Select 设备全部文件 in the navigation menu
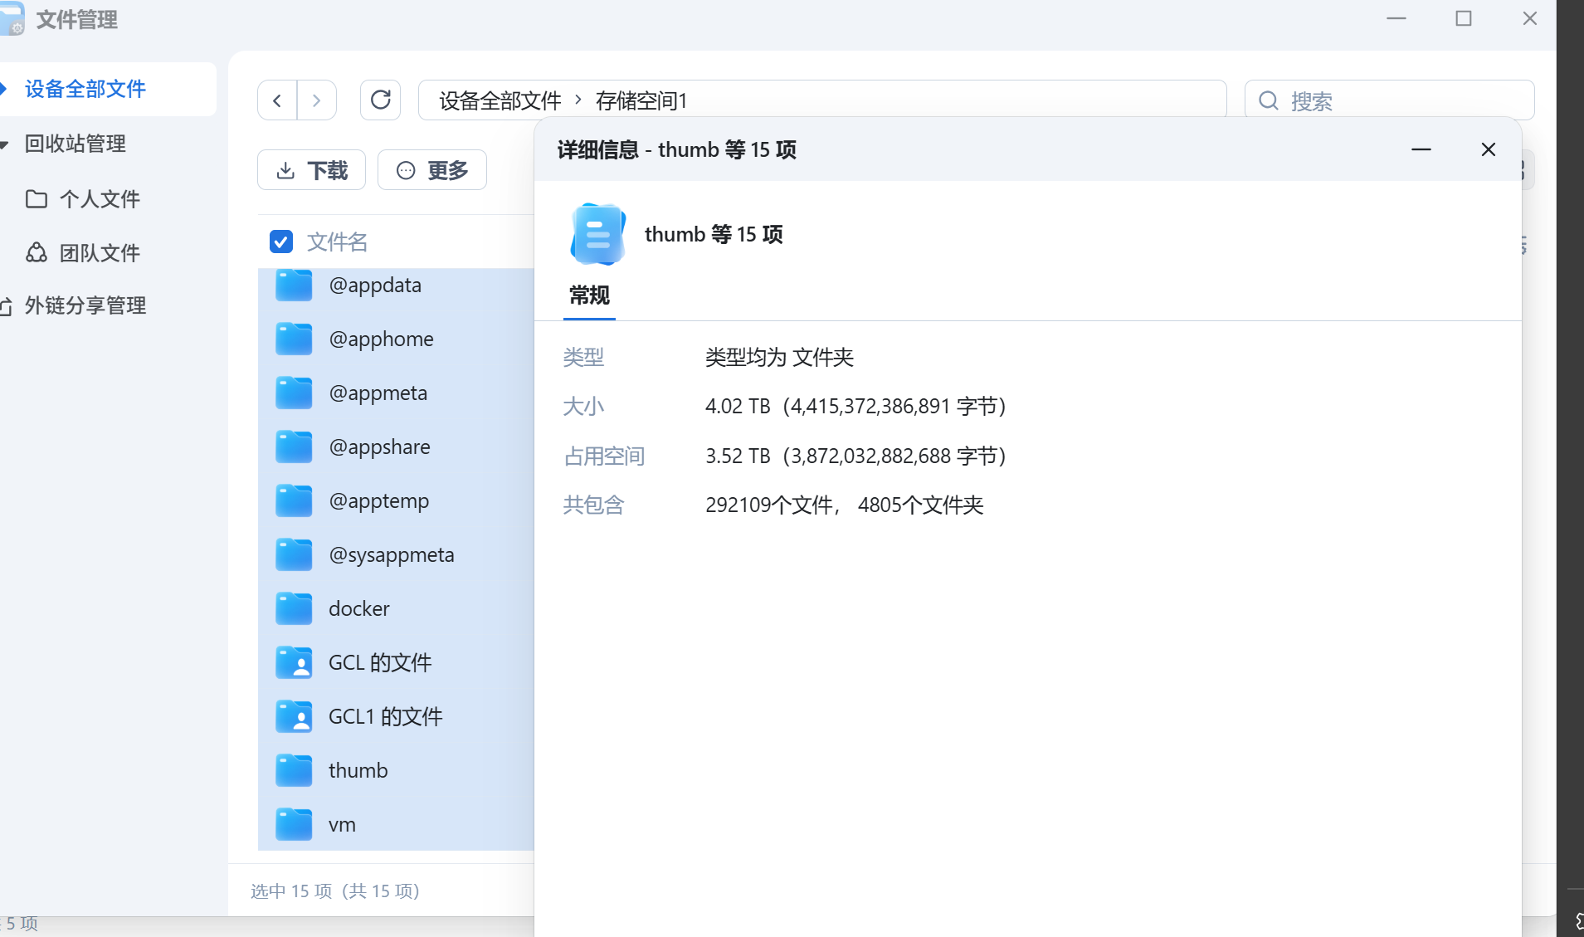Image resolution: width=1584 pixels, height=937 pixels. (85, 88)
